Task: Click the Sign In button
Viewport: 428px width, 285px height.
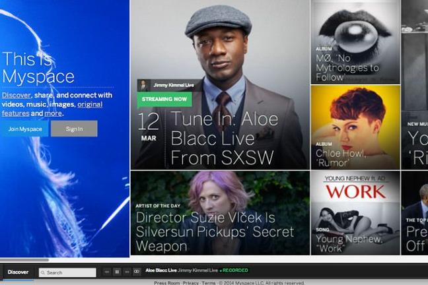Action: [x=74, y=129]
